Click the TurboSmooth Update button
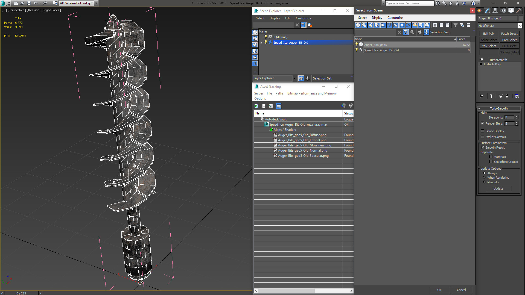Viewport: 525px width, 295px height. [498, 188]
